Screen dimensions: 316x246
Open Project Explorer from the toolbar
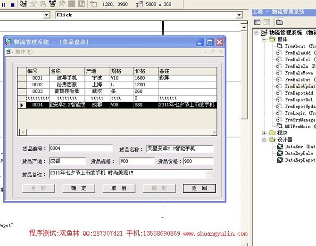coord(24,4)
